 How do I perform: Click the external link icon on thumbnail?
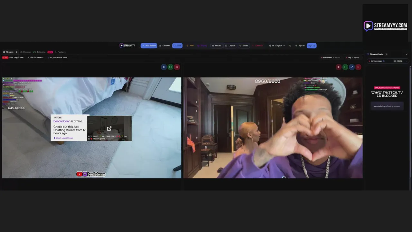pos(109,129)
